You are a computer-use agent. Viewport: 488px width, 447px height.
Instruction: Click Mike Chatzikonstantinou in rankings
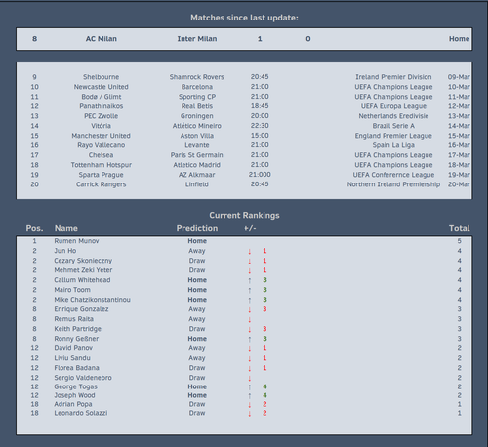coord(92,300)
